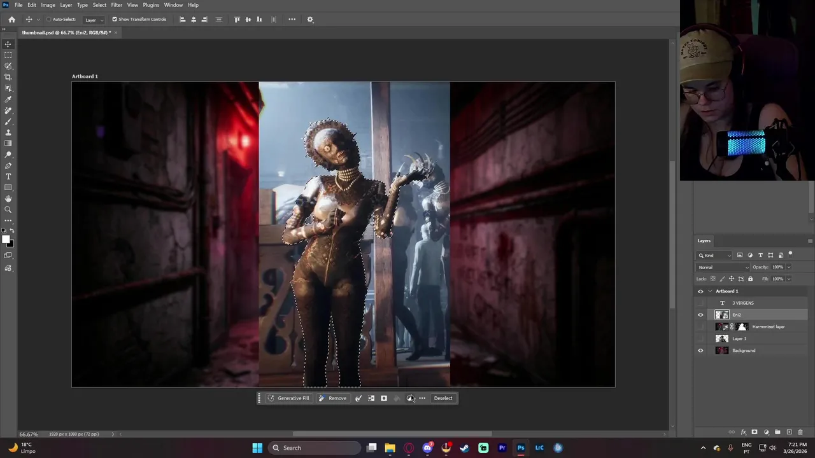Uncheck Show Transform Controls
815x458 pixels.
pos(115,19)
